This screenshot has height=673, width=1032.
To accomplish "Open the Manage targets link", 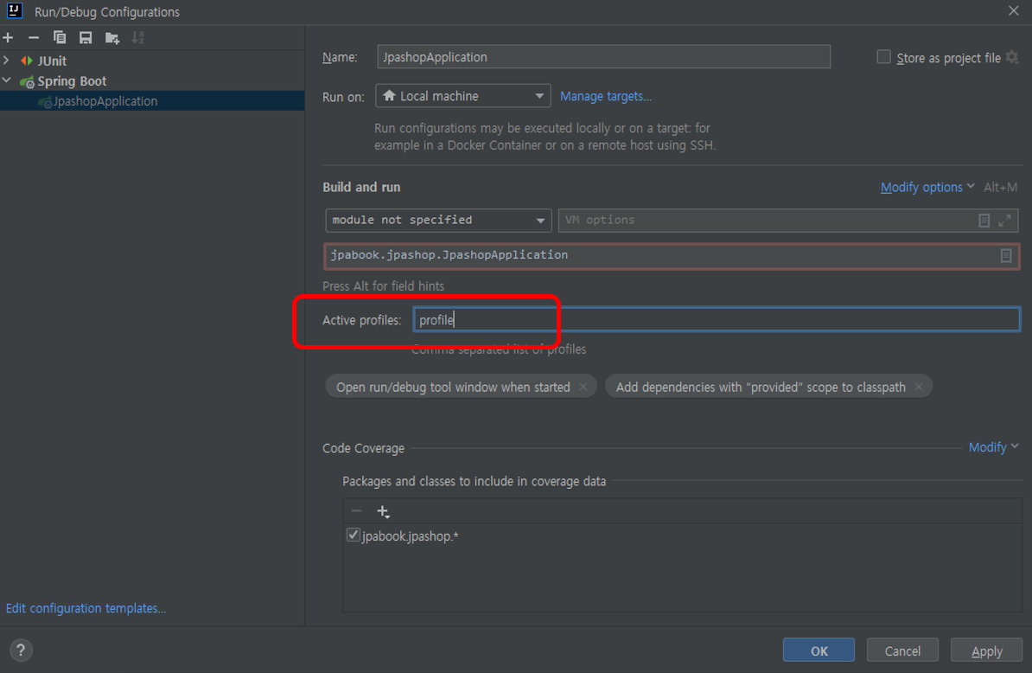I will click(x=606, y=96).
